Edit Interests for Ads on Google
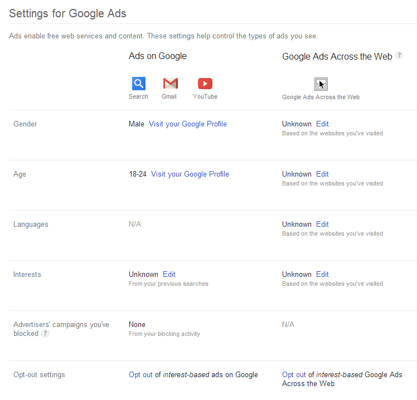417x400 pixels. [x=169, y=275]
